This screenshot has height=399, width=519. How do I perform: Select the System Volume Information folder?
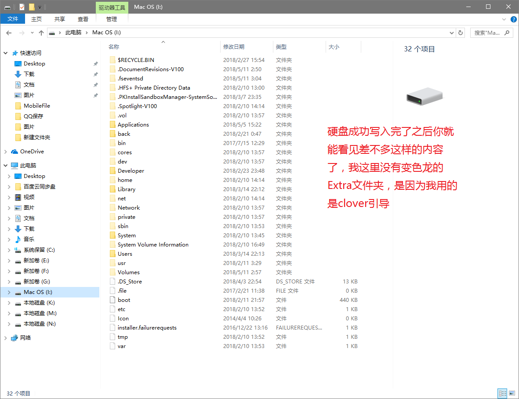pos(153,244)
